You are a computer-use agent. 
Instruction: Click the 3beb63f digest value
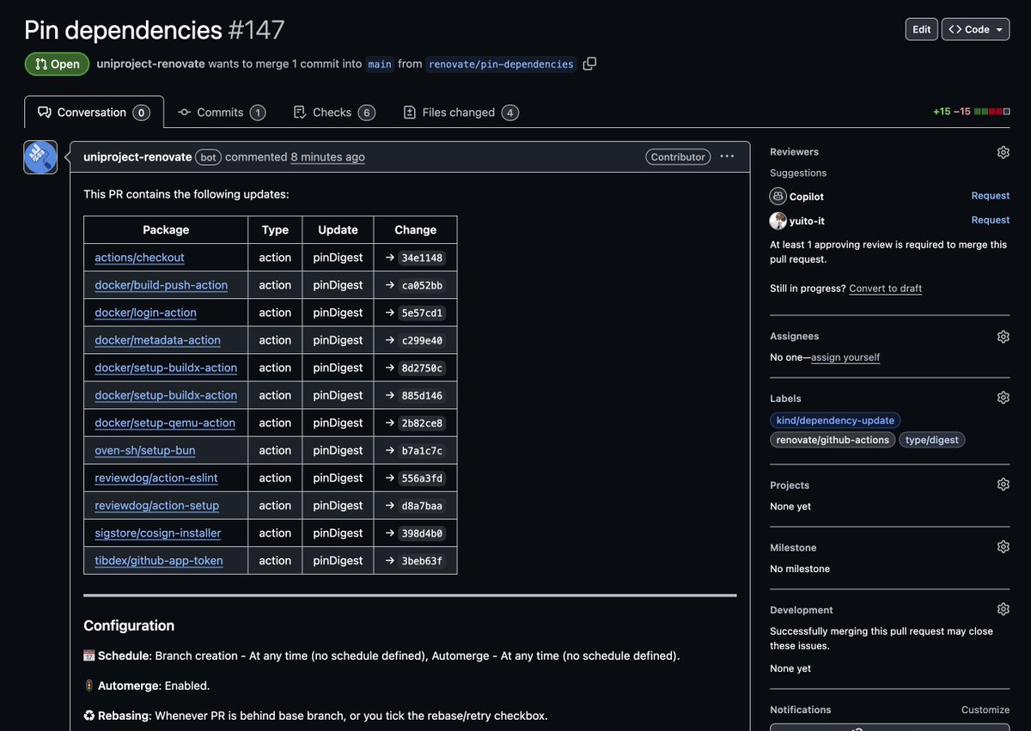point(422,560)
